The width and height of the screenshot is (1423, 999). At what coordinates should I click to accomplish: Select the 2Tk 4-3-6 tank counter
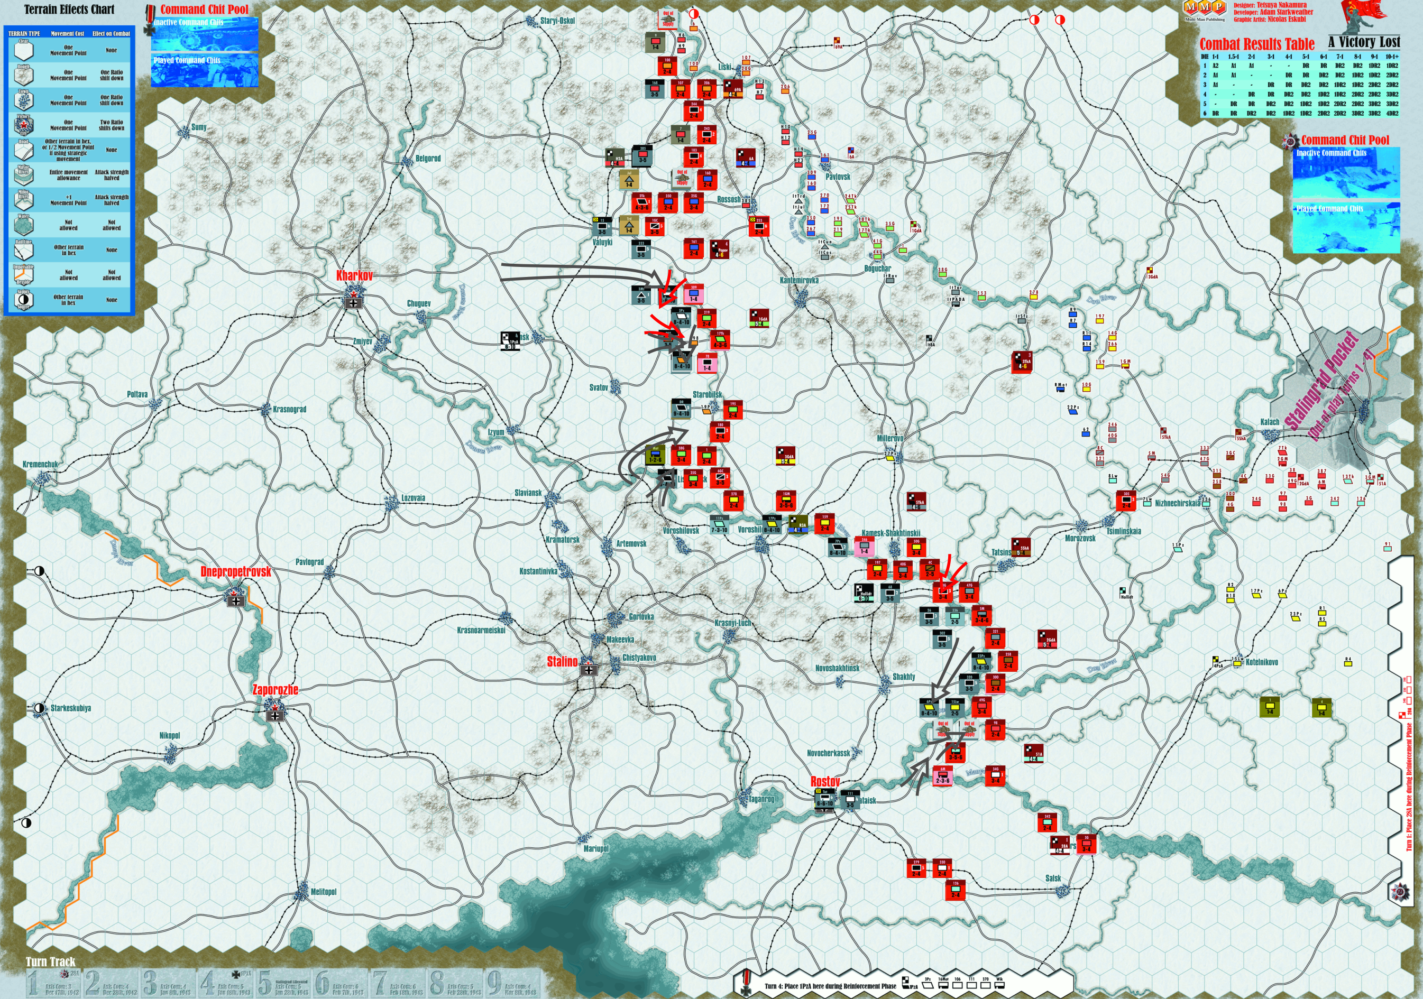coord(642,203)
